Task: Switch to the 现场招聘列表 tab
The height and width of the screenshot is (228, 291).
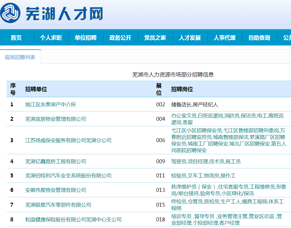Action: pyautogui.click(x=20, y=57)
